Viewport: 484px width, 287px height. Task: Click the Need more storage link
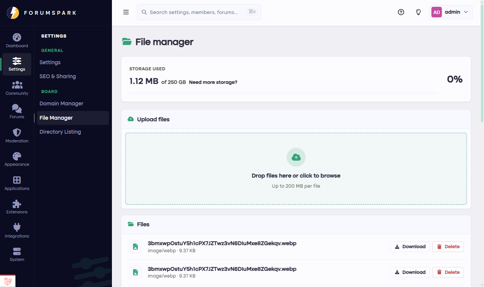click(x=213, y=82)
